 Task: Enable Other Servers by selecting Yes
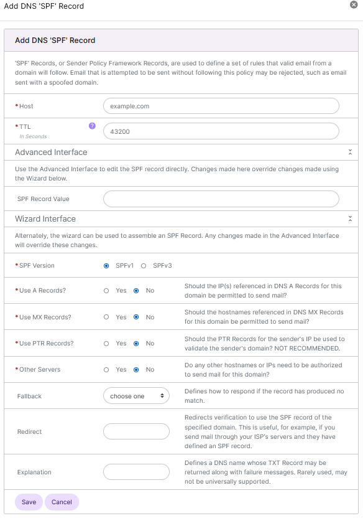107,369
